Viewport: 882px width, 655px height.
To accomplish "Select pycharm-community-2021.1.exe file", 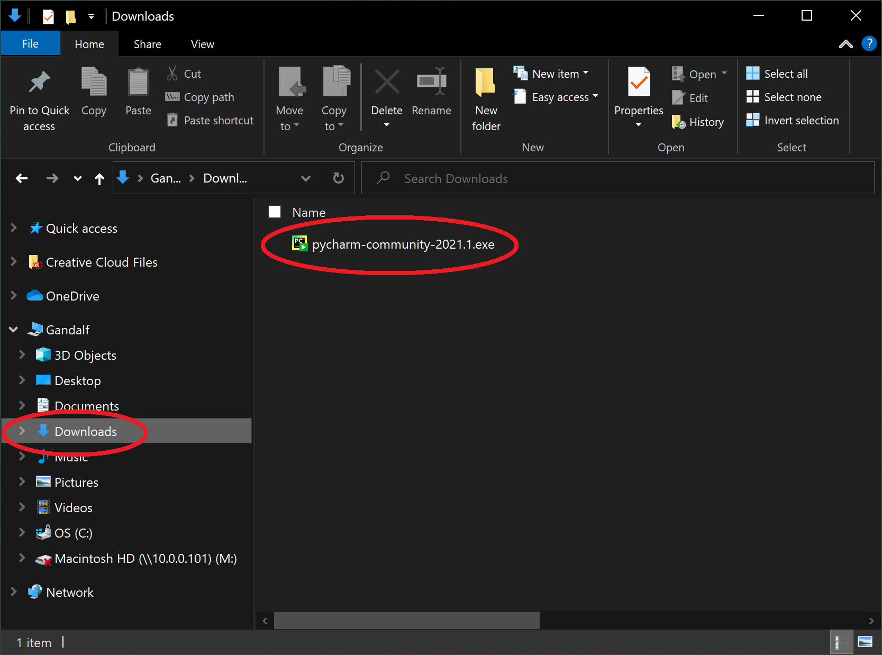I will click(x=393, y=244).
